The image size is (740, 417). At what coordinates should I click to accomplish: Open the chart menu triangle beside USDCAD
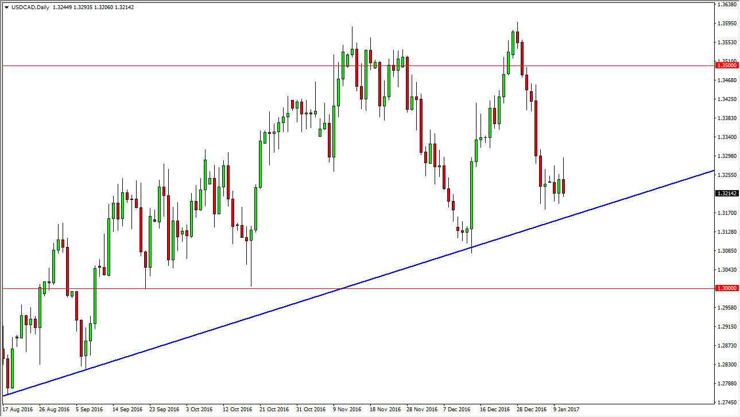pos(6,7)
